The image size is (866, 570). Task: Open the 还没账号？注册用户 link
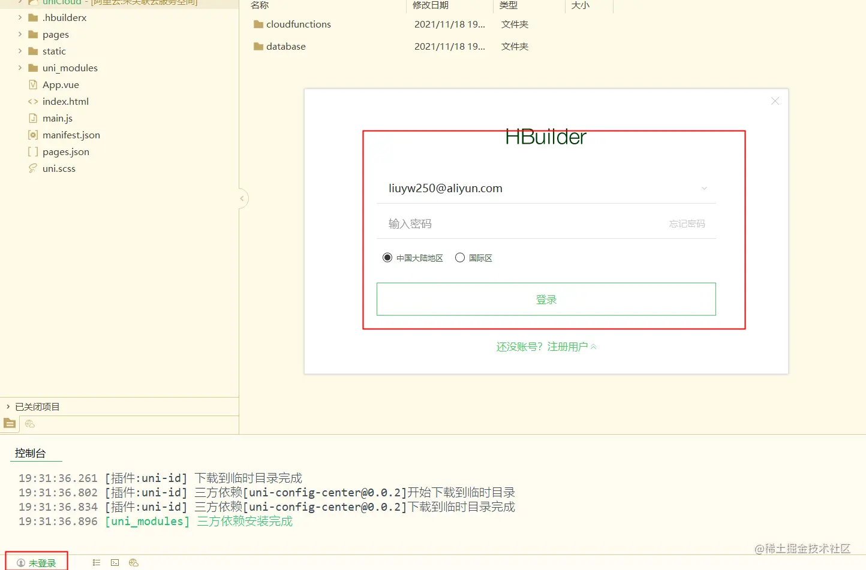[546, 347]
